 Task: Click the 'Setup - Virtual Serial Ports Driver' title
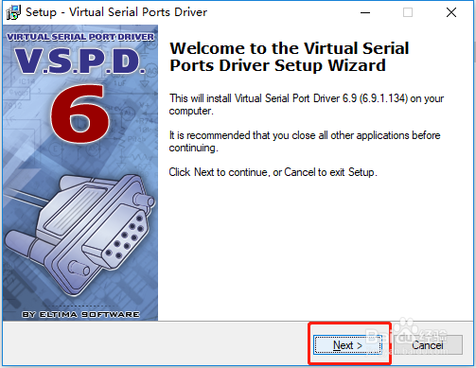pyautogui.click(x=116, y=12)
